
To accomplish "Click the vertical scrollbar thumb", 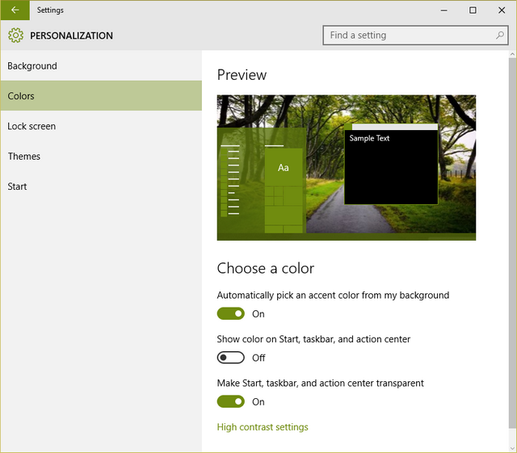I will (512, 242).
